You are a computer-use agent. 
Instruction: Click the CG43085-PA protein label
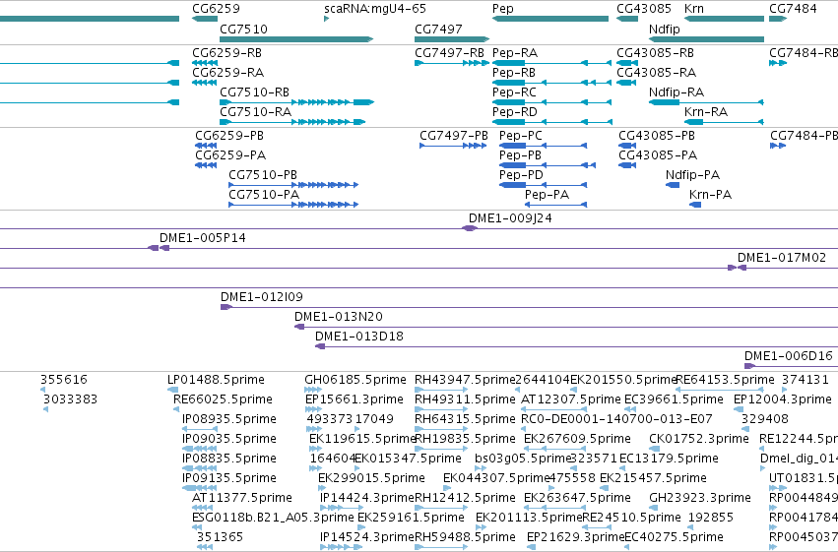pos(658,155)
